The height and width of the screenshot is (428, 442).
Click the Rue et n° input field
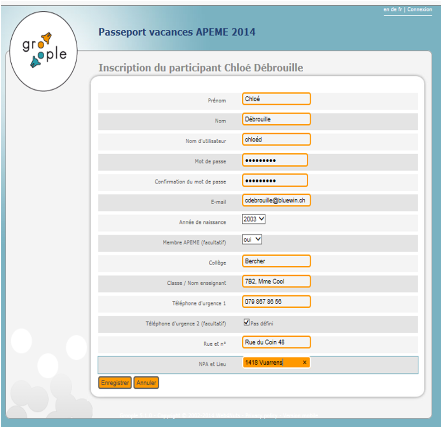pos(276,342)
